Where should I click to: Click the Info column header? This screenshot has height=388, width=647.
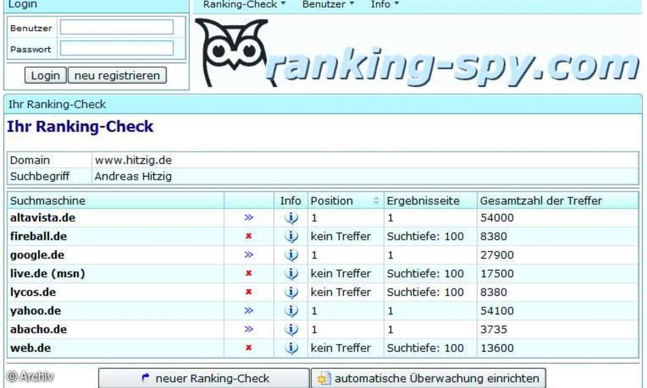coord(290,200)
